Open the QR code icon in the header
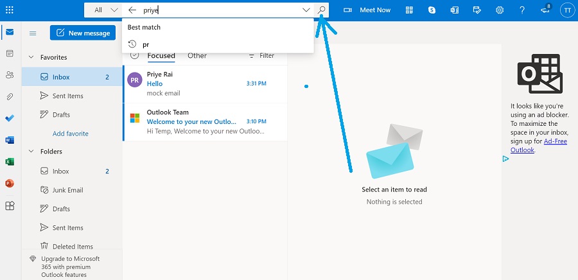The height and width of the screenshot is (280, 578). tap(409, 10)
